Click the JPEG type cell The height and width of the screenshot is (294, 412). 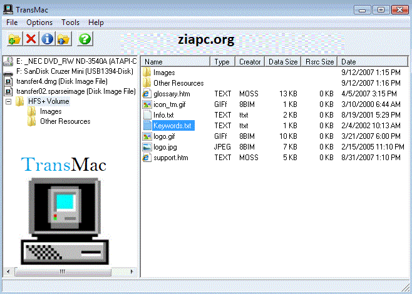(222, 147)
